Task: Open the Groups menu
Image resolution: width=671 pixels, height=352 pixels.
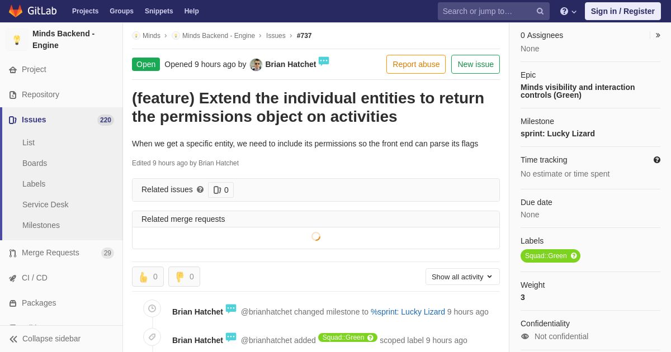Action: click(x=121, y=11)
